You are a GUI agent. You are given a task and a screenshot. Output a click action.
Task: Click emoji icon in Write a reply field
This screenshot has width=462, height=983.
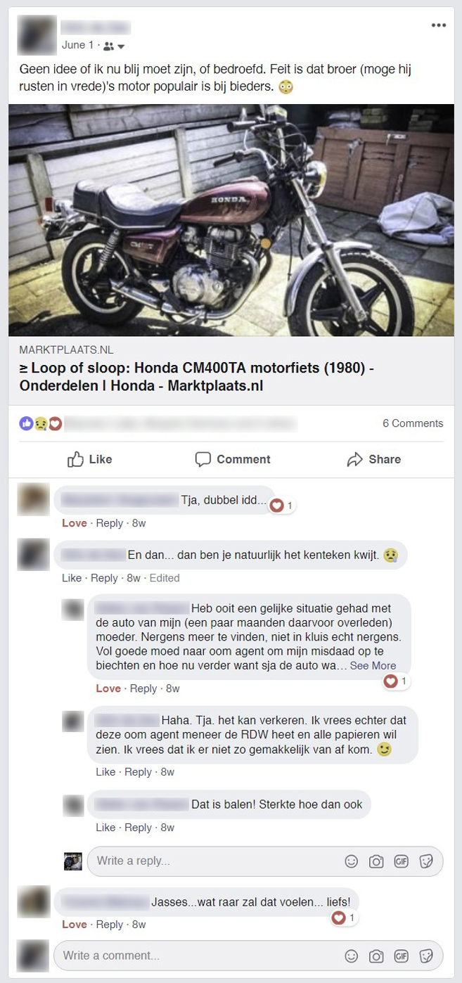click(x=352, y=861)
